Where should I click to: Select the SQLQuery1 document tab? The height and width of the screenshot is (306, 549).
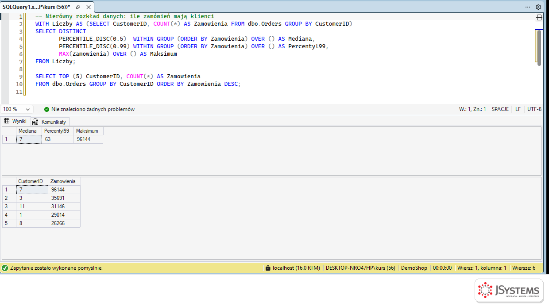pos(36,7)
